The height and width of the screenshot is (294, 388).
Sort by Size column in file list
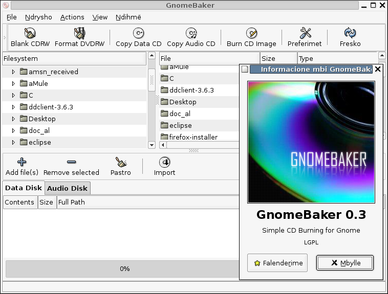(x=278, y=59)
